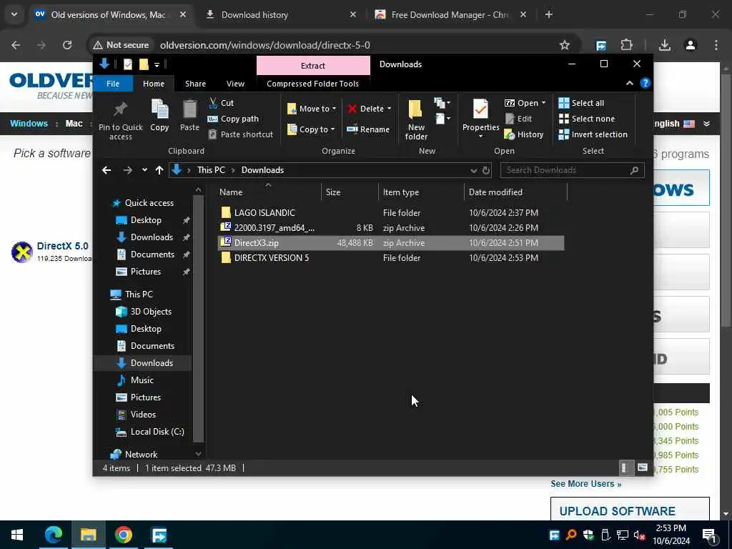Open LAGO ISLANDIC folder row
This screenshot has height=549, width=732.
[x=391, y=213]
